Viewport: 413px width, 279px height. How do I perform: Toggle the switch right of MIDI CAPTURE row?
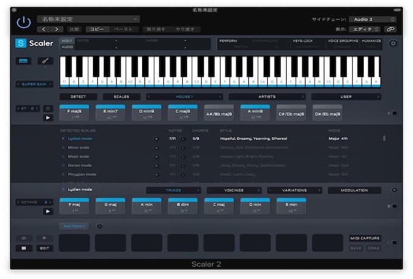(394, 243)
